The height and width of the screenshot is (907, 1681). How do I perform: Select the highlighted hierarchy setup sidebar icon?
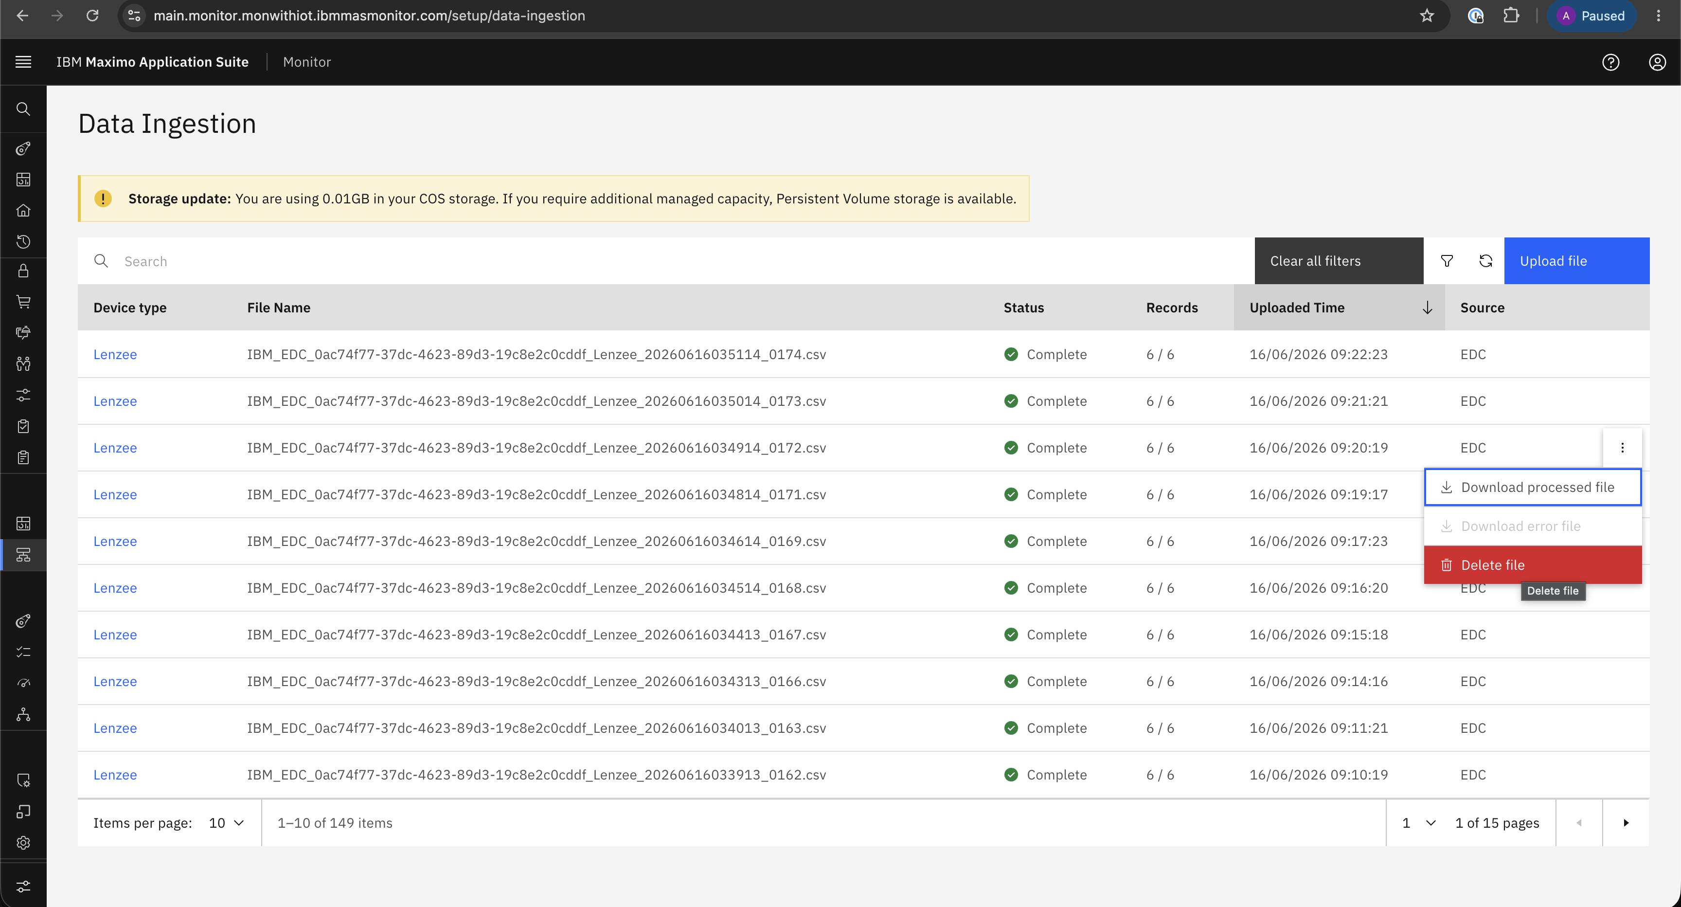(x=23, y=555)
